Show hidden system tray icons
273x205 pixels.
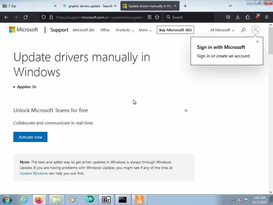227,200
